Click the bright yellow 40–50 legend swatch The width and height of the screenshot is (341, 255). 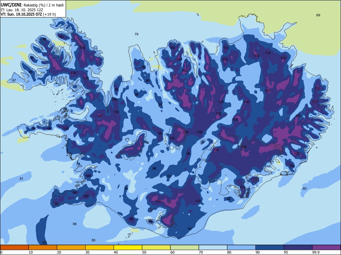tap(128, 248)
